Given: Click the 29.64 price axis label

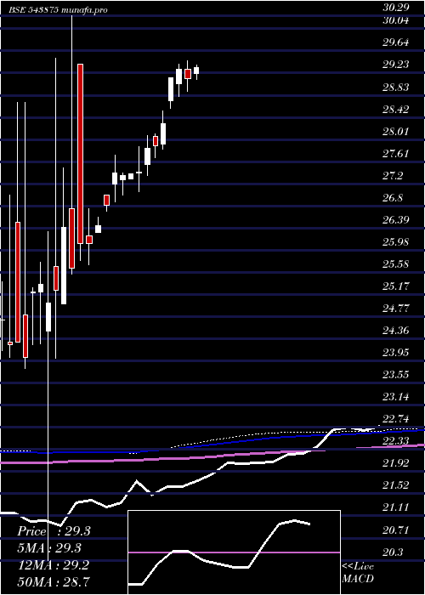Looking at the screenshot, I should click(395, 42).
